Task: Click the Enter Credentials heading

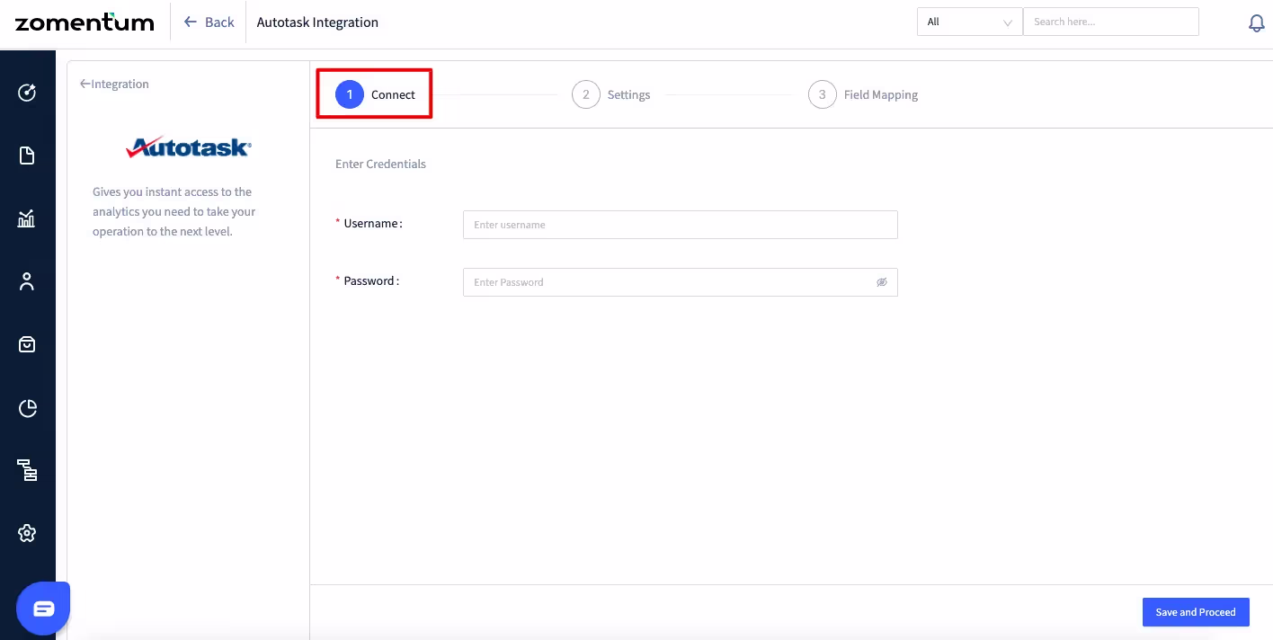Action: point(380,164)
